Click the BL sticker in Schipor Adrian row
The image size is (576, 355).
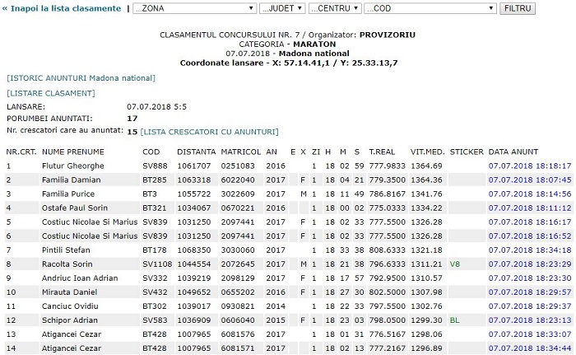454,320
